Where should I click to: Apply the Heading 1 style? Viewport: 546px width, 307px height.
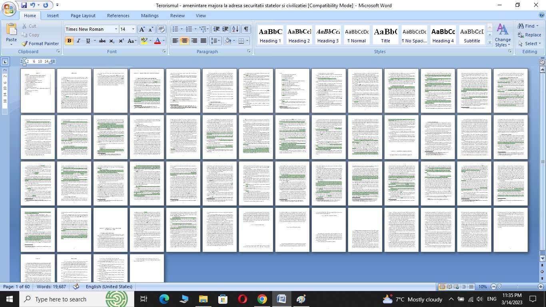pyautogui.click(x=270, y=35)
